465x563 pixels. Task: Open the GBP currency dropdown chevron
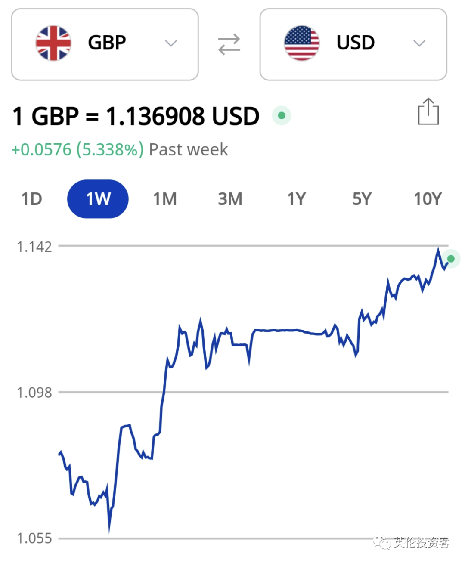171,43
